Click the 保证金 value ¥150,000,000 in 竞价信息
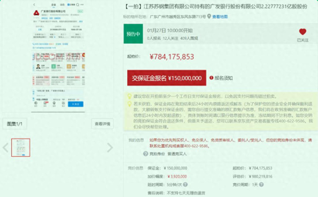This screenshot has height=197, width=318. [x=175, y=168]
